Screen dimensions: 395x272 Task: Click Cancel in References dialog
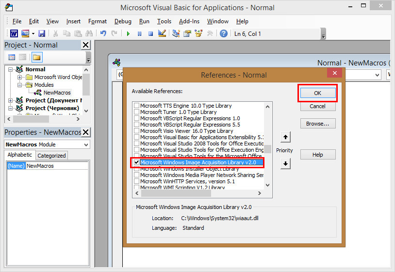[317, 106]
